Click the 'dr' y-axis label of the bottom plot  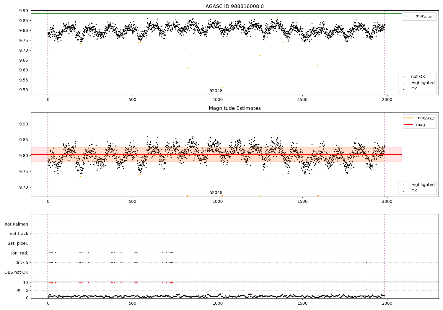19,290
